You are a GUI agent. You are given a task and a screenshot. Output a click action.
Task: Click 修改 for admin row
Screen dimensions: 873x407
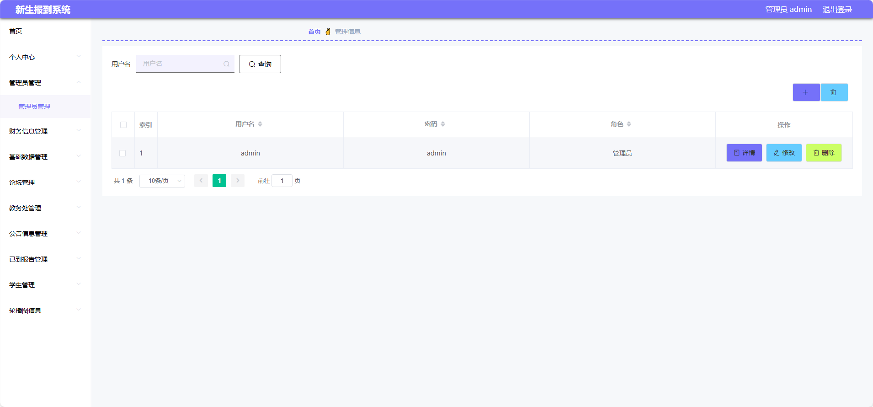pos(784,153)
